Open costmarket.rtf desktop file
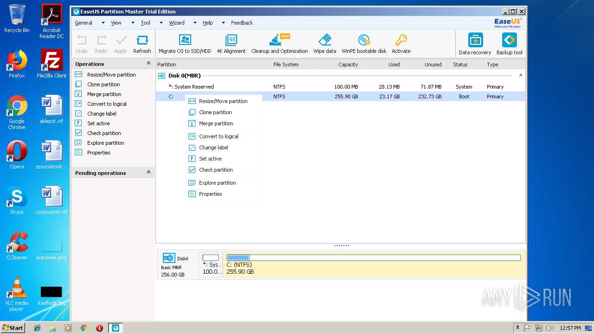Viewport: 594px width, 334px height. click(x=52, y=200)
